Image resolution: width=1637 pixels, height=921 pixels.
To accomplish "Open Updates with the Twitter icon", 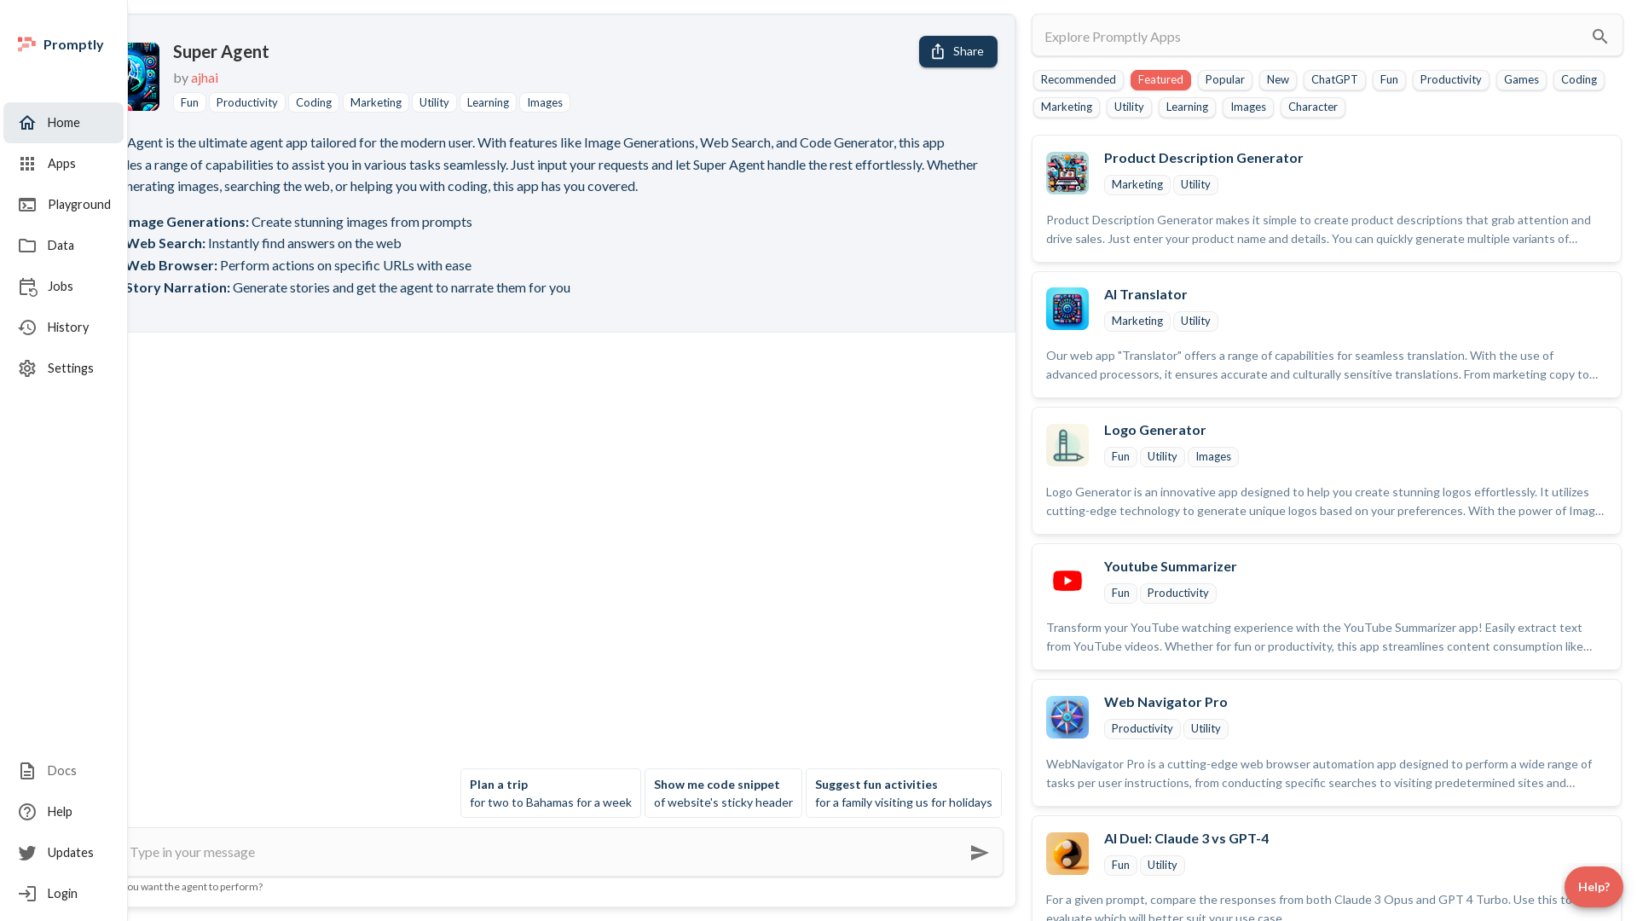I will point(63,853).
